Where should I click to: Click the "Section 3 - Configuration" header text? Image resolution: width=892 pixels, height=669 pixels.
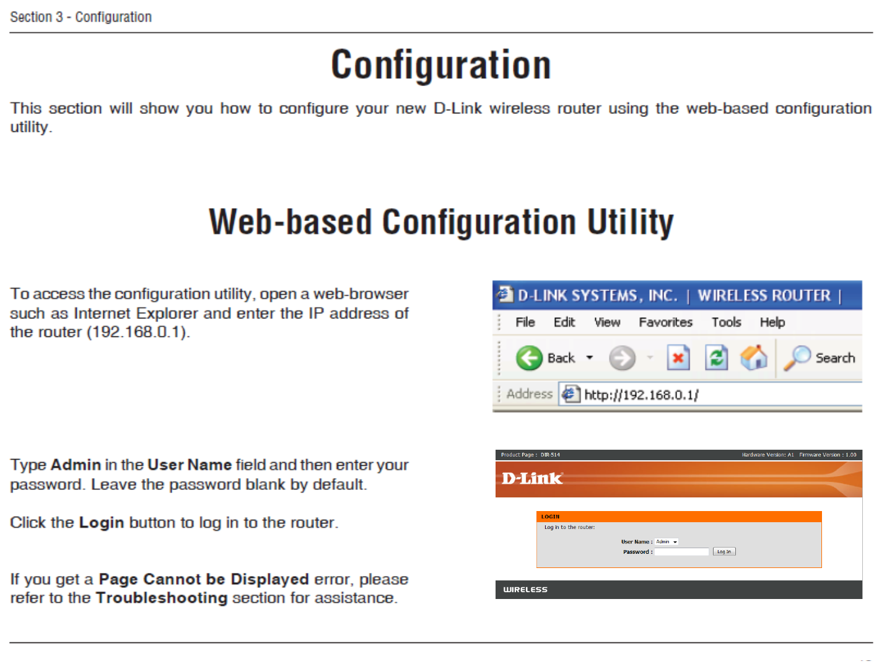81,17
